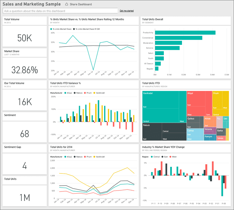Image resolution: width=234 pixels, height=210 pixels.
Task: Select the VanArsdel block in the treemap
Action: pyautogui.click(x=164, y=106)
